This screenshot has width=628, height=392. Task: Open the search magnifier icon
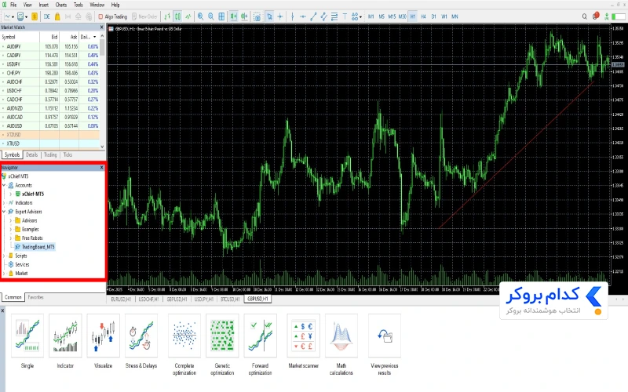(584, 16)
